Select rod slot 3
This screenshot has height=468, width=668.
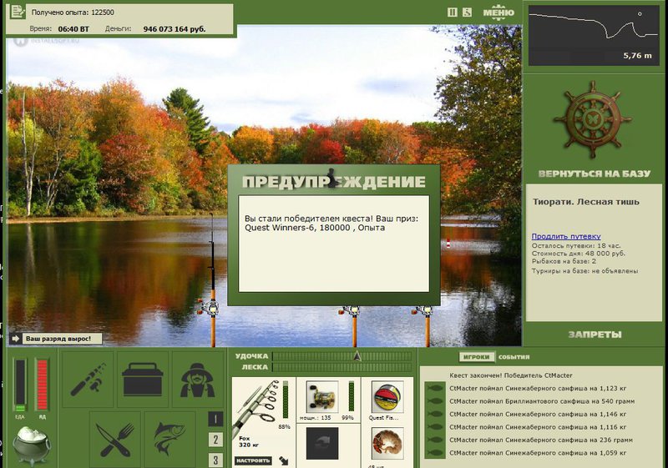(215, 460)
